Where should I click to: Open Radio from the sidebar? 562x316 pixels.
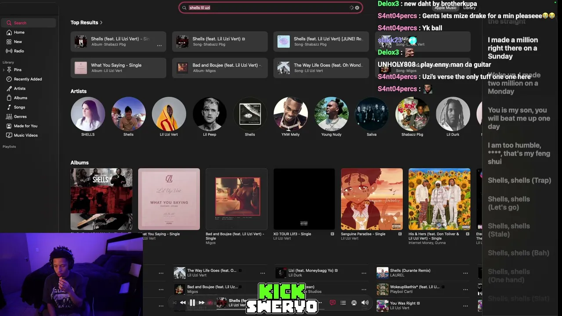click(28, 51)
